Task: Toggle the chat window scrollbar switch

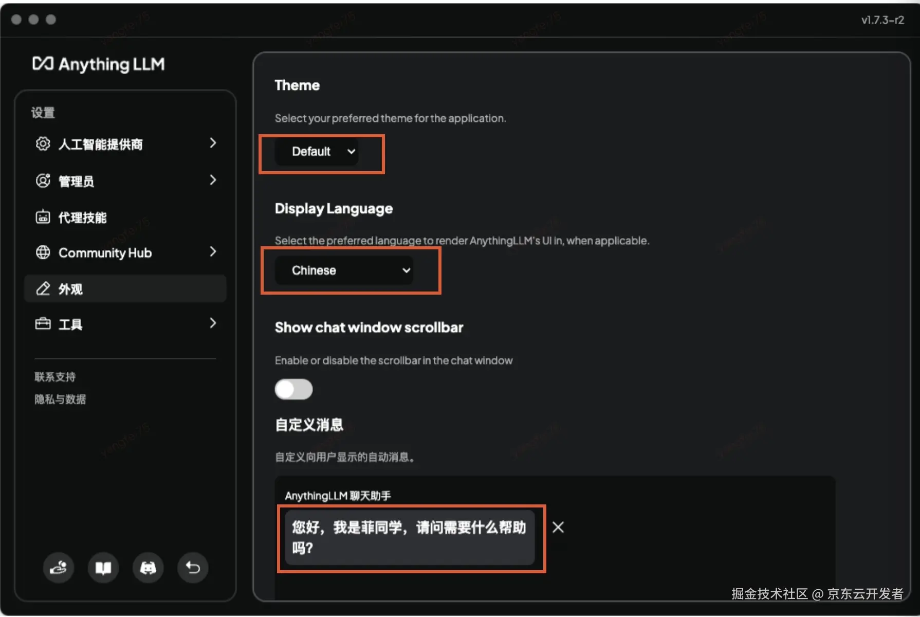Action: 293,389
